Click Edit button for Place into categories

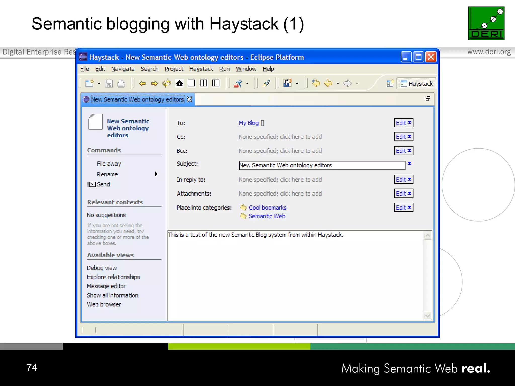click(404, 207)
